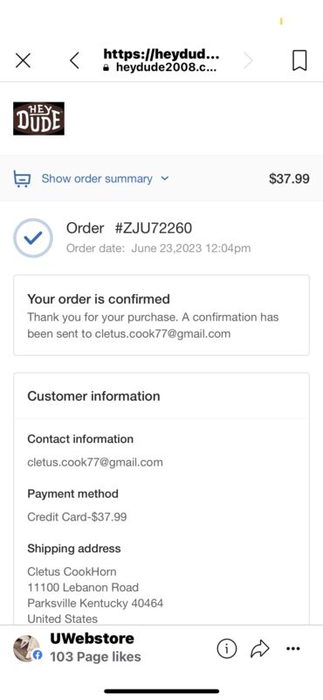The height and width of the screenshot is (700, 323).
Task: Expand Show order summary
Action: pos(97,178)
